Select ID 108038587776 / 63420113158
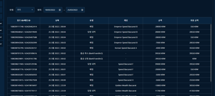The image size is (215, 96). tap(24, 69)
